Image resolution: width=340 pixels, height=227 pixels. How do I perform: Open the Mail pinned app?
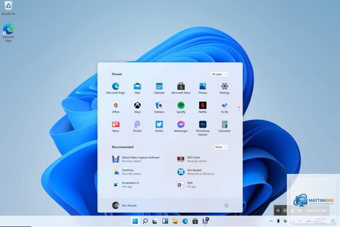click(x=137, y=88)
